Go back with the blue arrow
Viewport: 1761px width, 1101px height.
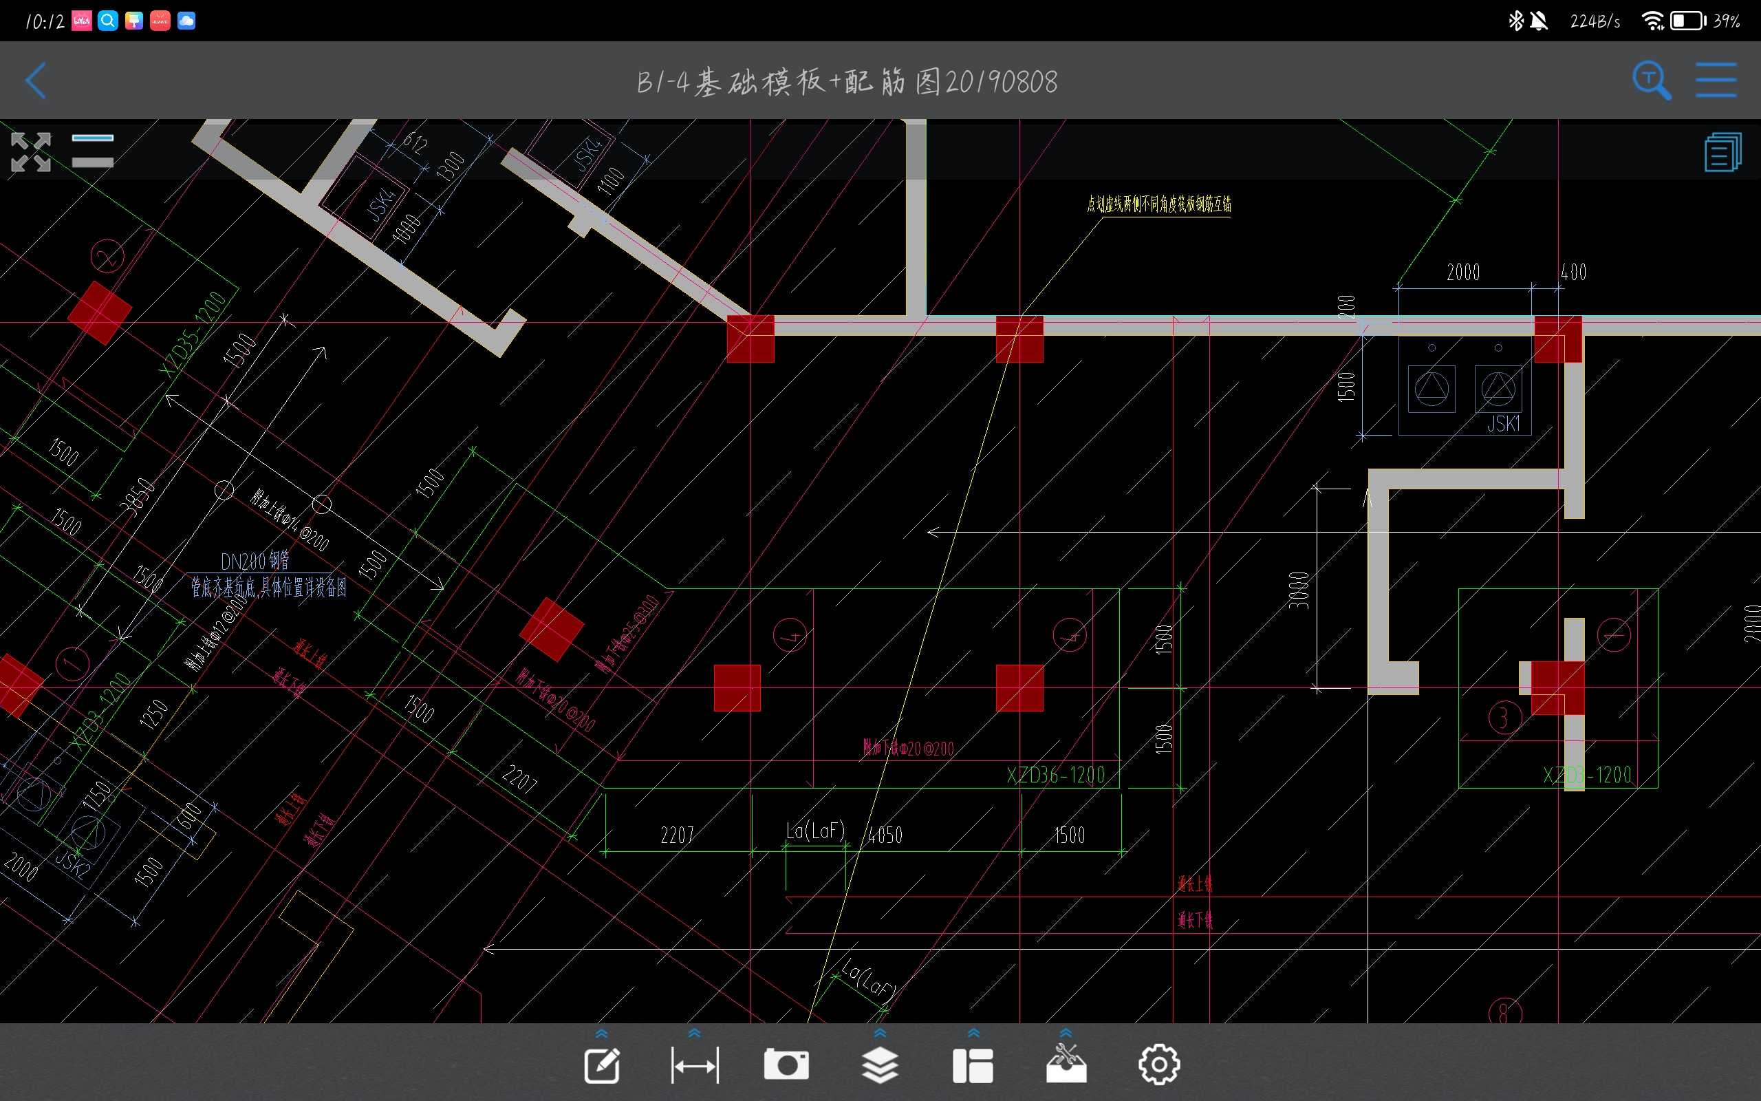pos(36,80)
